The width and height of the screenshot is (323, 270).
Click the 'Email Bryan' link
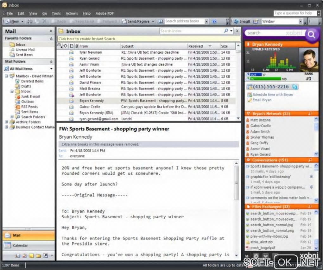(x=262, y=100)
